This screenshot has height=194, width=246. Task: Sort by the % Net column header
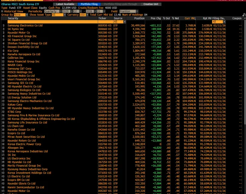click(x=176, y=18)
